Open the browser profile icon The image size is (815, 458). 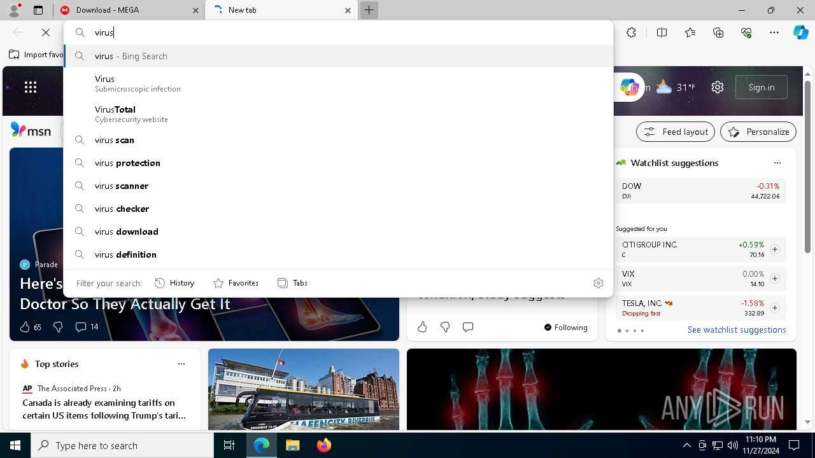(x=14, y=10)
